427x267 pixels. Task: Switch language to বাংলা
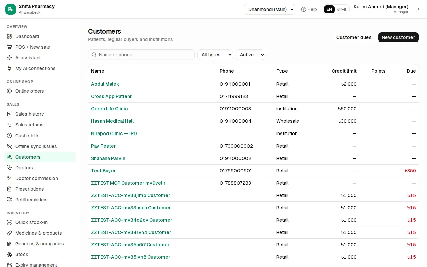[x=342, y=9]
